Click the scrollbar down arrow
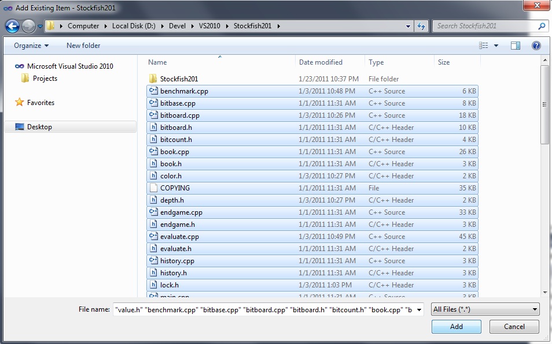 545,293
